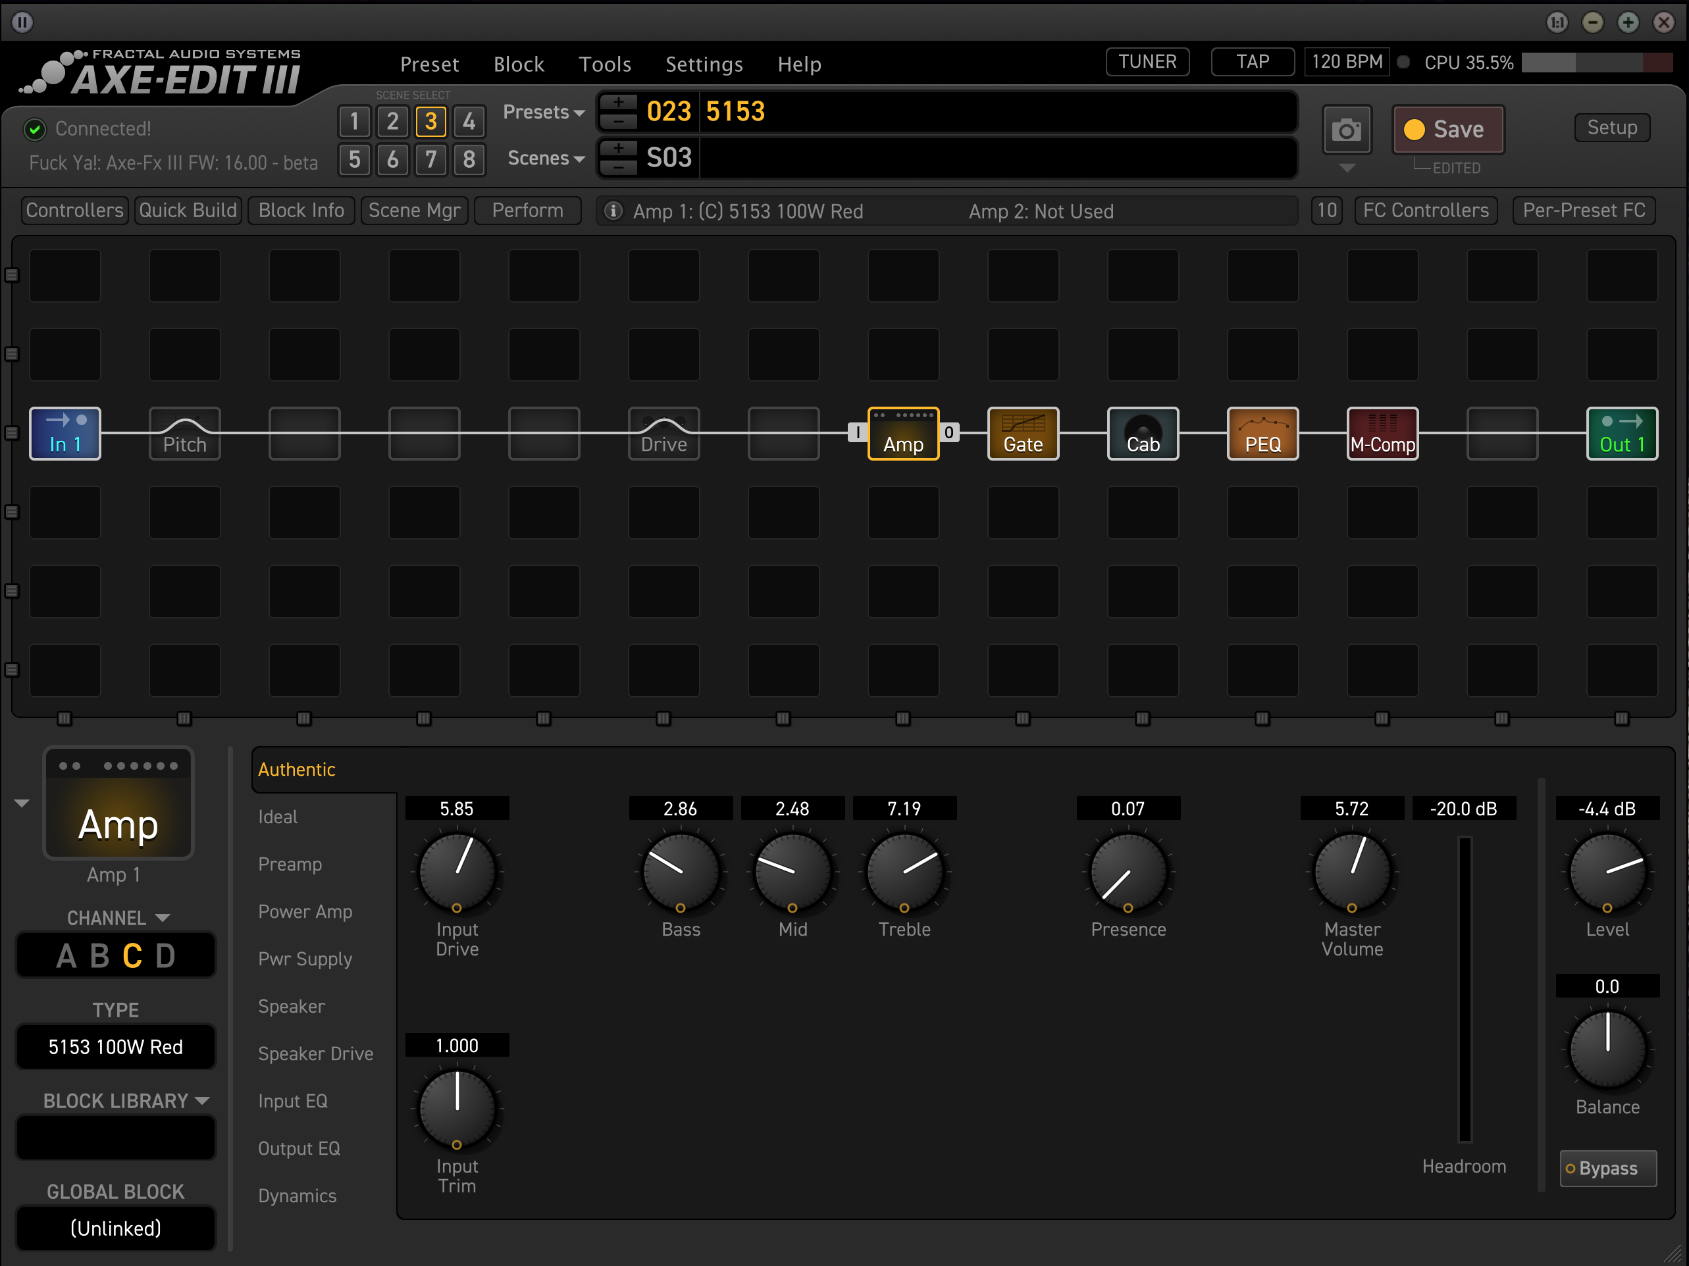Select amp channel D

click(166, 956)
